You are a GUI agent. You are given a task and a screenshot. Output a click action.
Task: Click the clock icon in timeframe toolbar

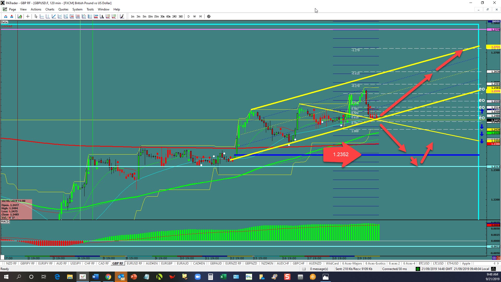pos(209,16)
